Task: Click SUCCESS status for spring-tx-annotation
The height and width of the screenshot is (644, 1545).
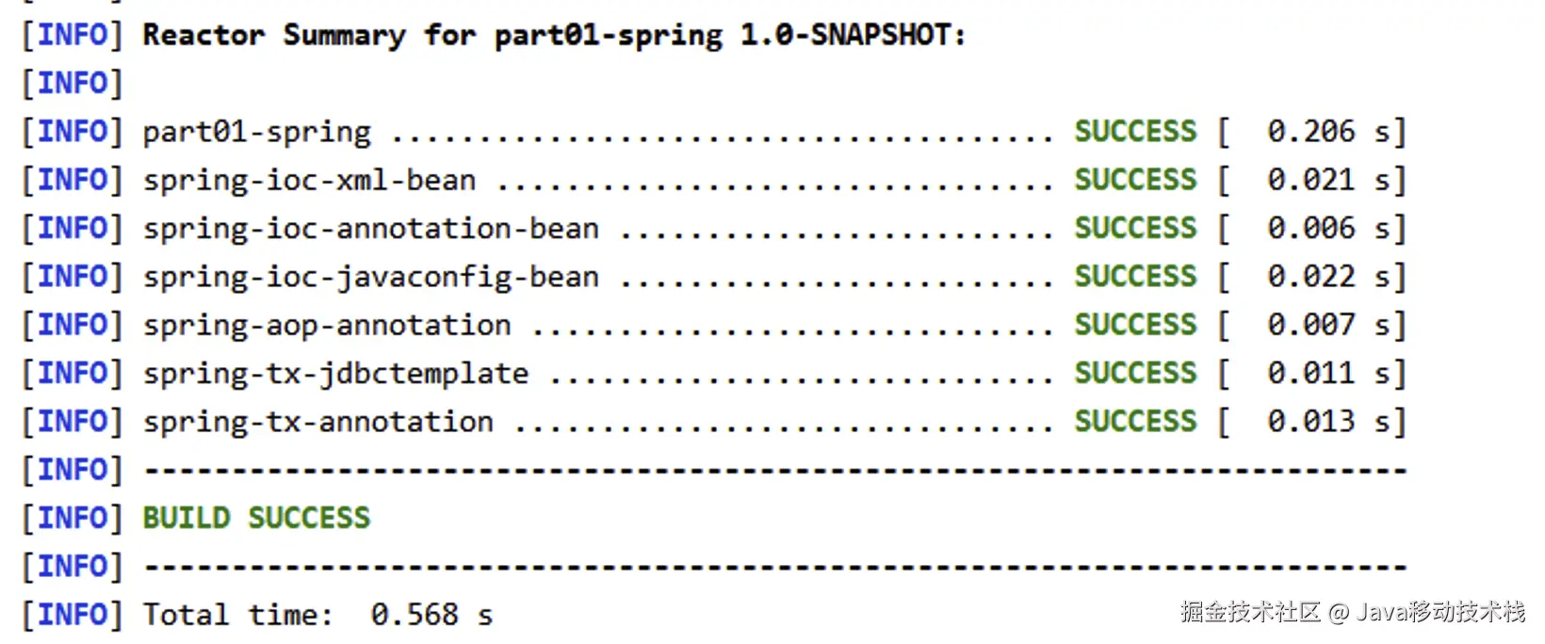Action: pos(1135,421)
